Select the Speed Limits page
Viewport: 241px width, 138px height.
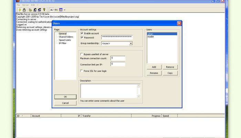[x=65, y=40]
